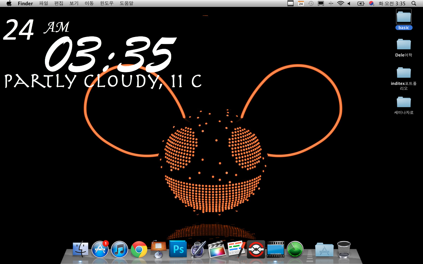Open the 이동 menu

89,3
